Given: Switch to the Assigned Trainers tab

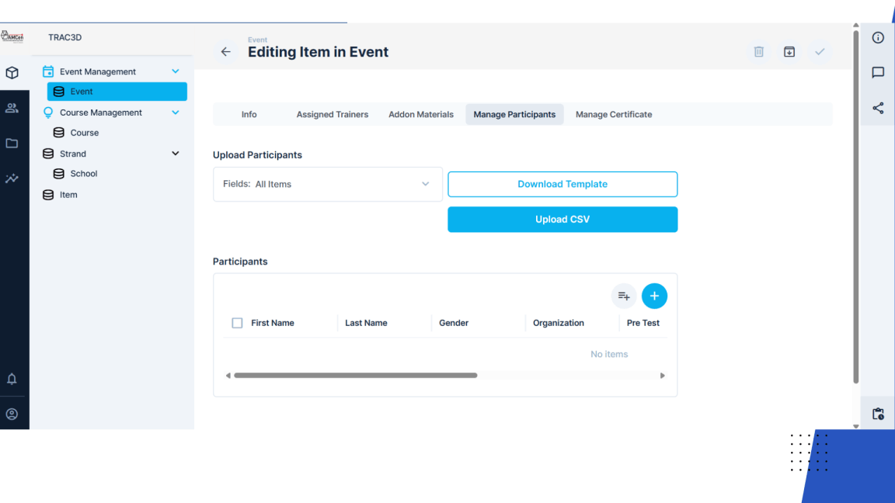Looking at the screenshot, I should coord(332,114).
